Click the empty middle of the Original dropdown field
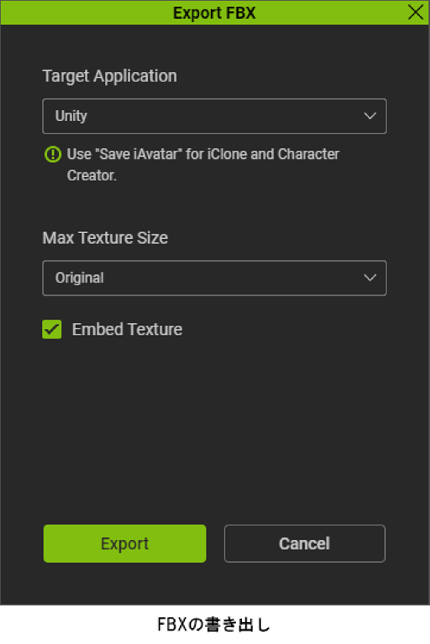 (x=215, y=278)
